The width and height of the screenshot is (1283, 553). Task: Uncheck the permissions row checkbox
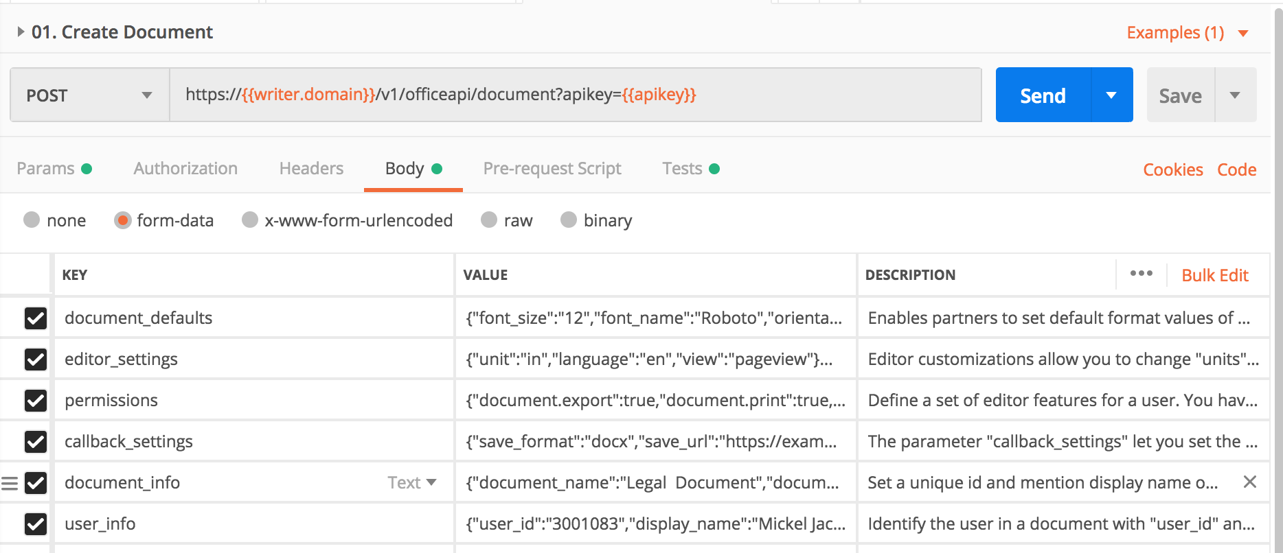pos(36,401)
